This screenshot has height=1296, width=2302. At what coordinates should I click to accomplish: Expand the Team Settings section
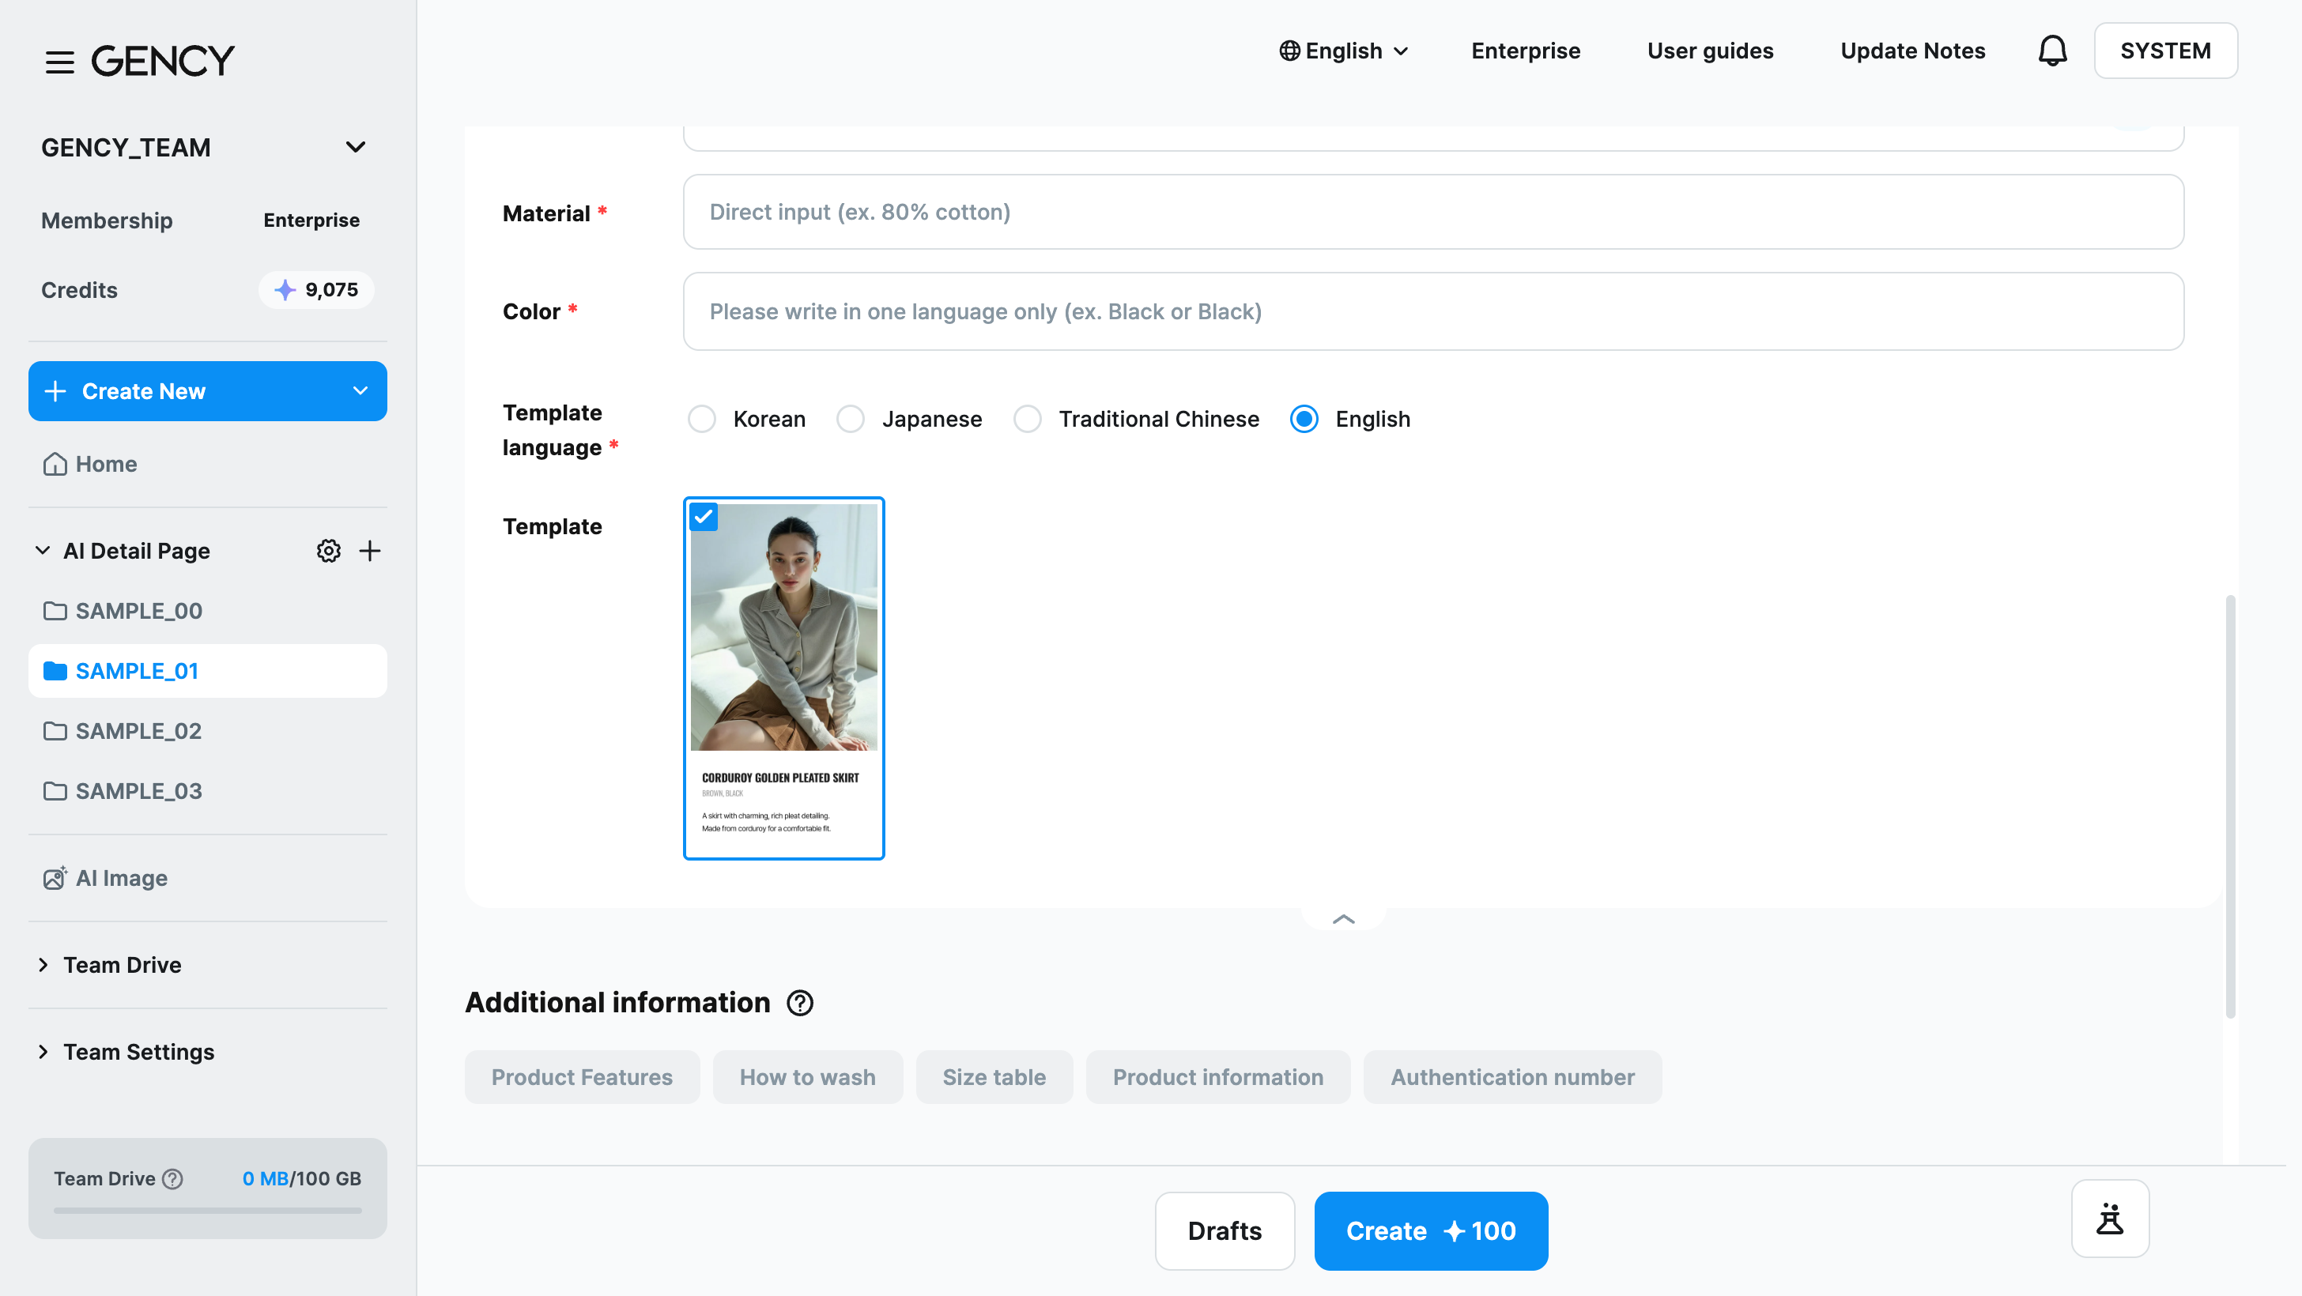[x=42, y=1052]
